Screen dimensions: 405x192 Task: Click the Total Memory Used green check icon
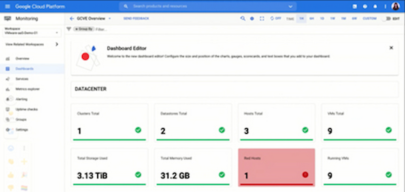click(x=222, y=175)
